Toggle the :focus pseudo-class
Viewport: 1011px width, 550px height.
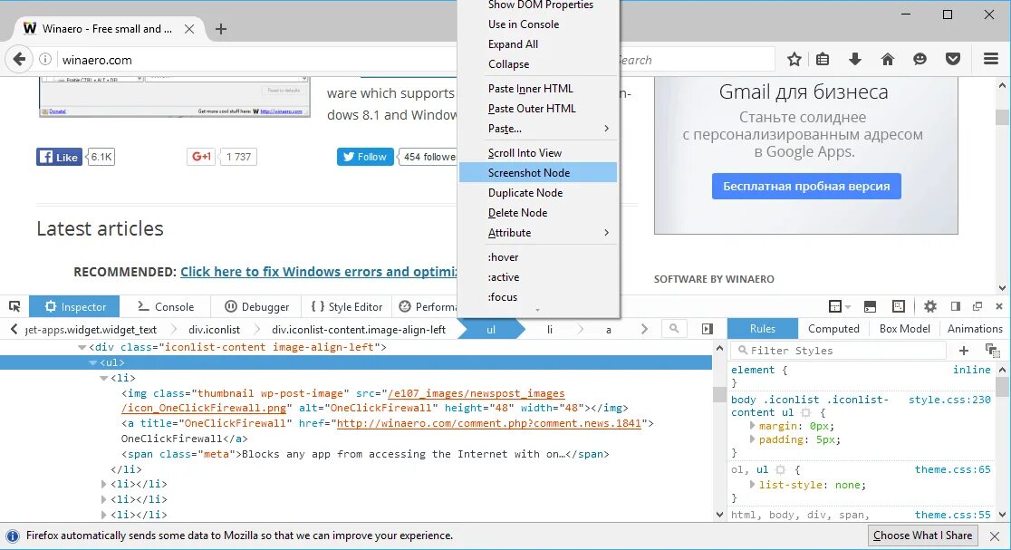pyautogui.click(x=538, y=297)
